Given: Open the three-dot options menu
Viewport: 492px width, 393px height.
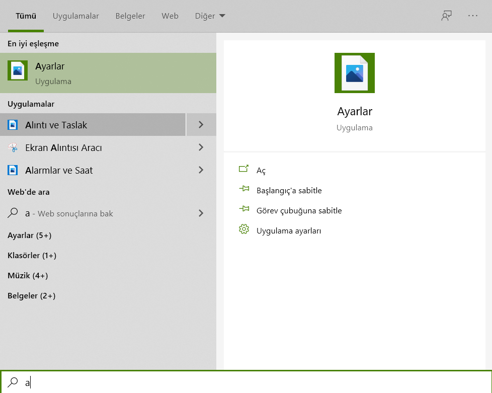Looking at the screenshot, I should [x=473, y=16].
